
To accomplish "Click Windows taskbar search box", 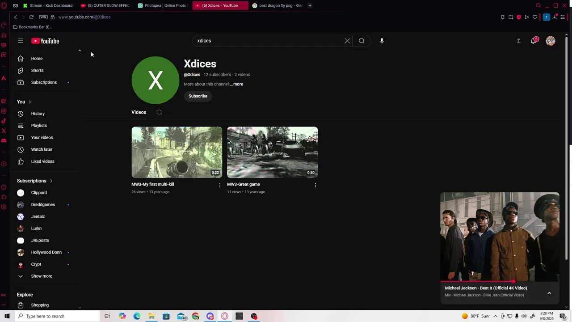I will coord(57,316).
